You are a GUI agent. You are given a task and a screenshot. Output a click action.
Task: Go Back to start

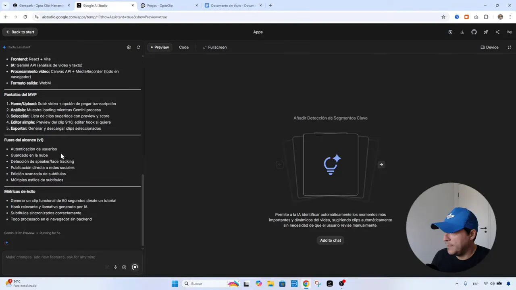20,32
